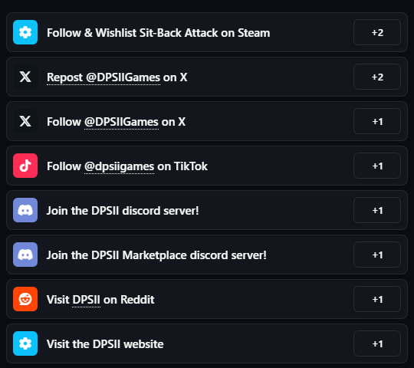This screenshot has height=368, width=414.
Task: Click +1 button on Reddit visit row
Action: point(377,299)
